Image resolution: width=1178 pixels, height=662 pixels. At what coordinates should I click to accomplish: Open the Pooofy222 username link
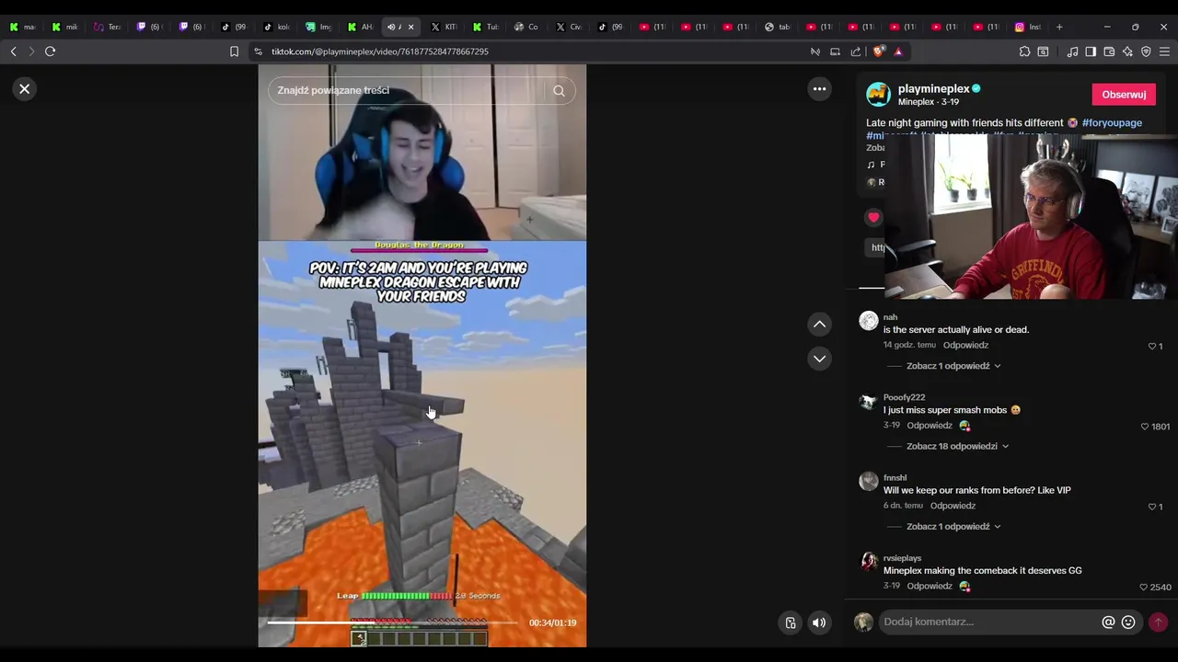click(904, 397)
